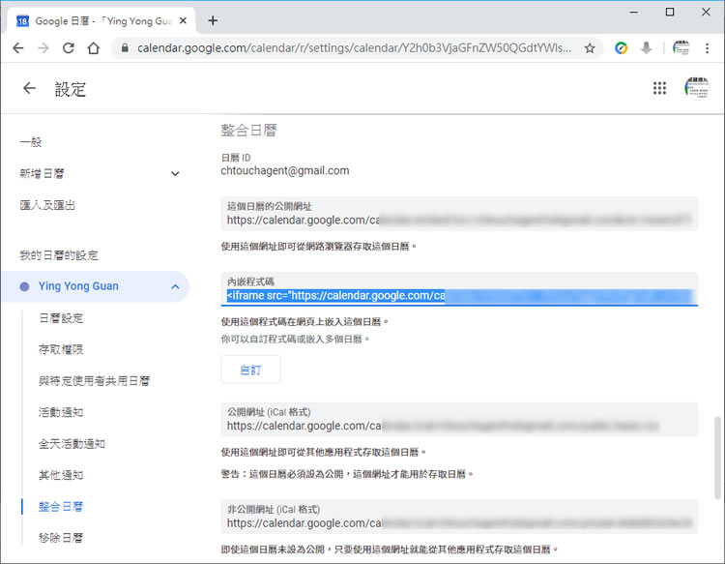
Task: Reload the page with the refresh icon
Action: [x=69, y=47]
